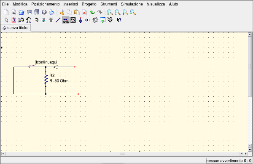
Task: Open the Simulazione menu
Action: tap(132, 4)
